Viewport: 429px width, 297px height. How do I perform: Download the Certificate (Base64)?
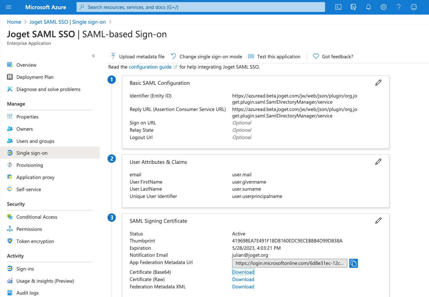[243, 272]
